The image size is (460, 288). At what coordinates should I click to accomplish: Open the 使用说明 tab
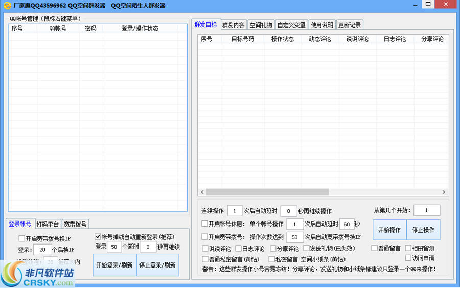tap(322, 25)
